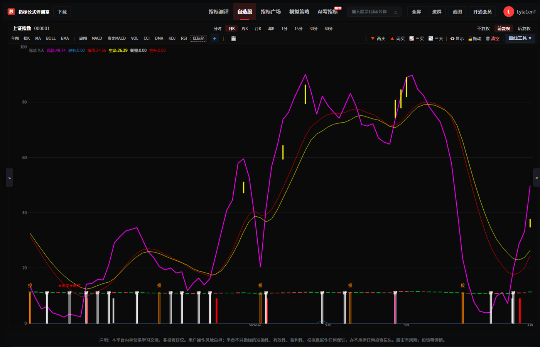Screen dimensions: 540x347
Task: Open the red L user avatar
Action: coord(508,12)
